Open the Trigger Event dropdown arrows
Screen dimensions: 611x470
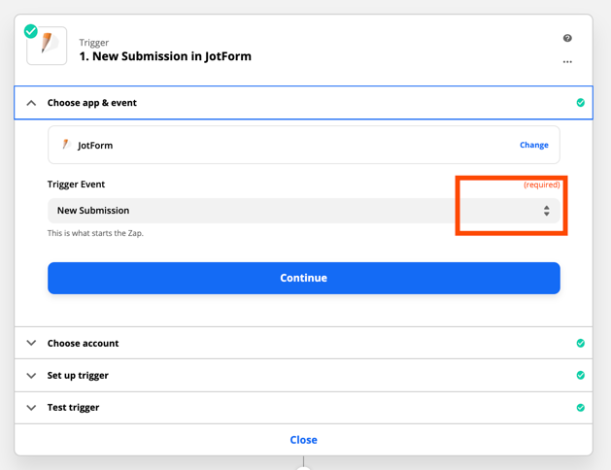point(546,211)
